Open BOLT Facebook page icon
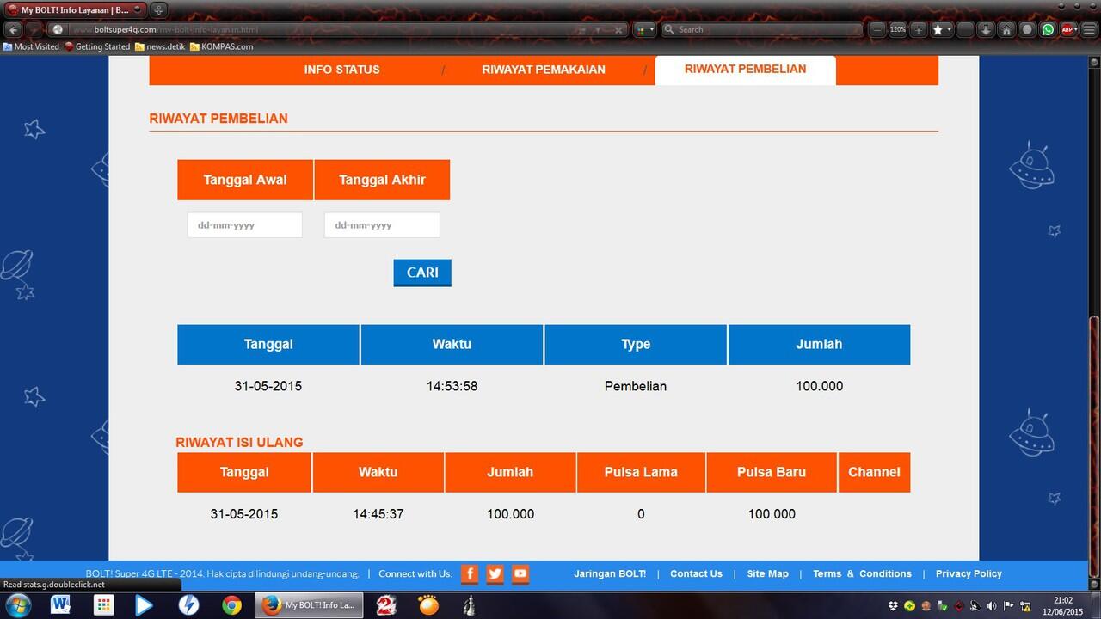Viewport: 1101px width, 619px height. tap(470, 574)
